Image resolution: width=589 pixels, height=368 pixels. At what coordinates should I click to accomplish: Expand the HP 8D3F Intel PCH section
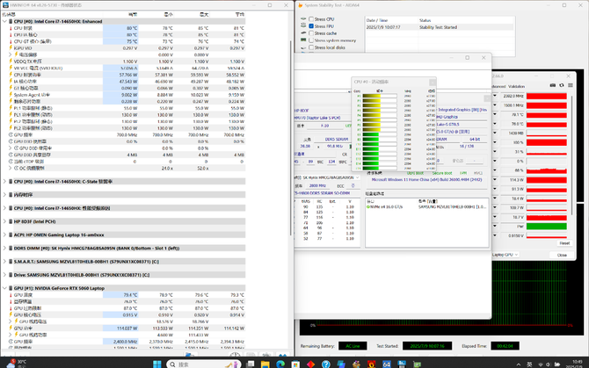[x=3, y=222]
